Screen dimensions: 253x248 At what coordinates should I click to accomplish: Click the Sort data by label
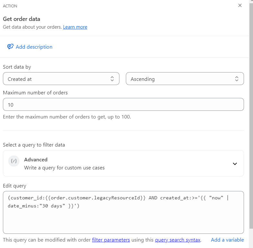pyautogui.click(x=17, y=67)
